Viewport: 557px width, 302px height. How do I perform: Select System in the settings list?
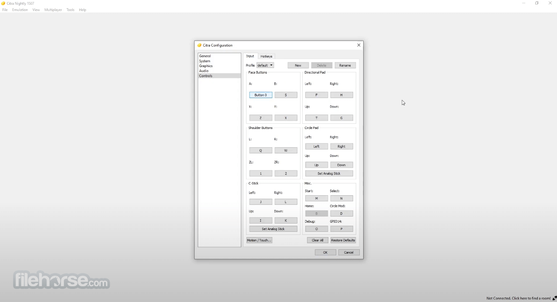coord(219,61)
